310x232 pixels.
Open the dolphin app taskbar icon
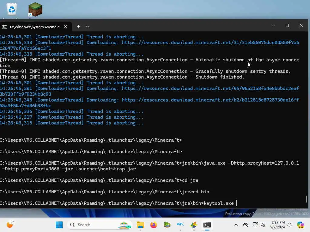pos(180,225)
